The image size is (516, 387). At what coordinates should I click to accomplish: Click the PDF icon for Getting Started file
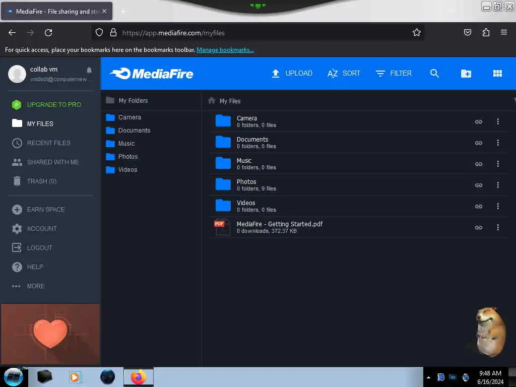click(221, 227)
